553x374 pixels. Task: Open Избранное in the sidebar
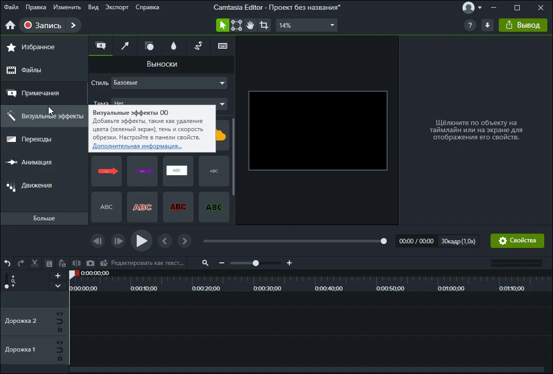44,47
